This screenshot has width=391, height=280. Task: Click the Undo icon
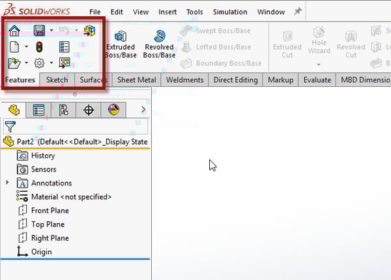64,31
